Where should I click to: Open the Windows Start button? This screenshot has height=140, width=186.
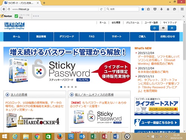4,136
